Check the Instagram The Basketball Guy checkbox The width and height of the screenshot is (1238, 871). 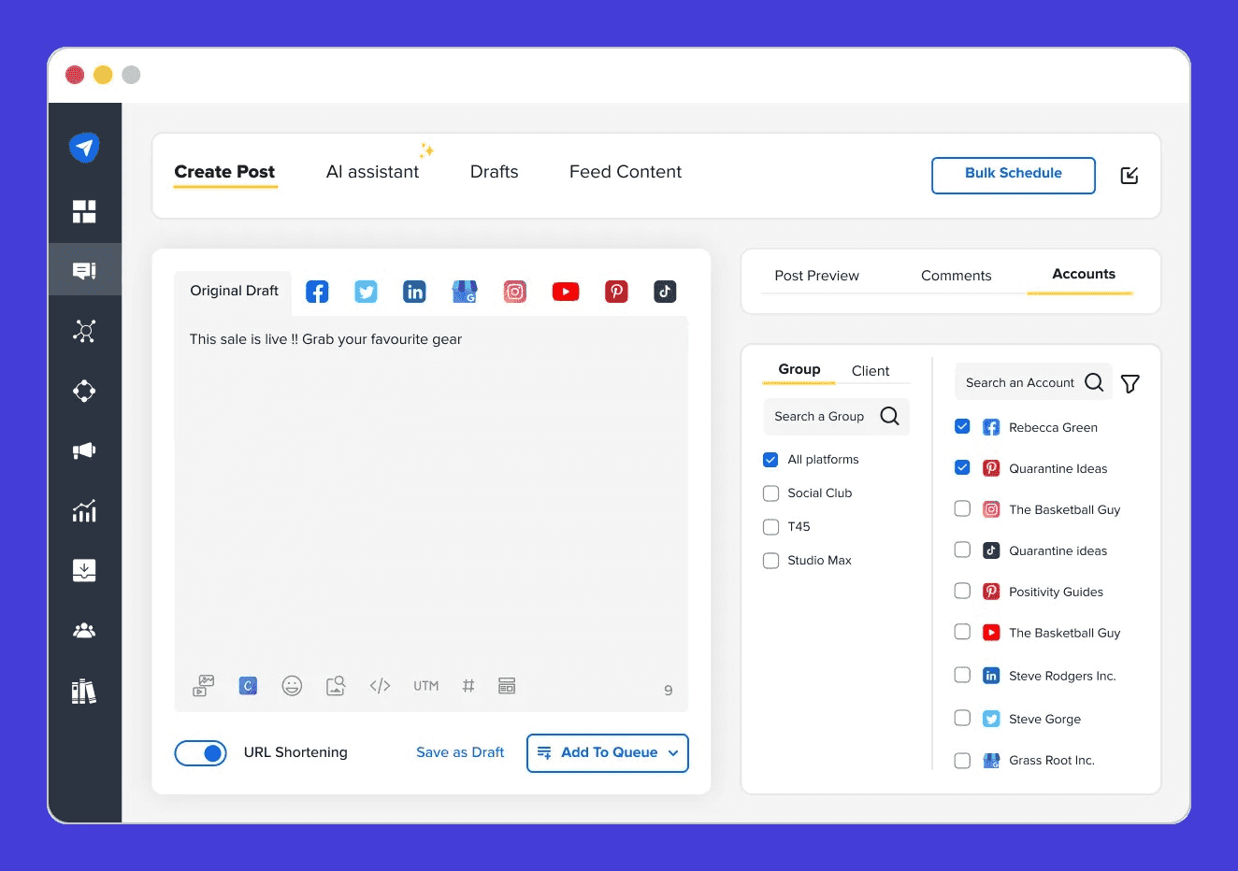click(962, 508)
